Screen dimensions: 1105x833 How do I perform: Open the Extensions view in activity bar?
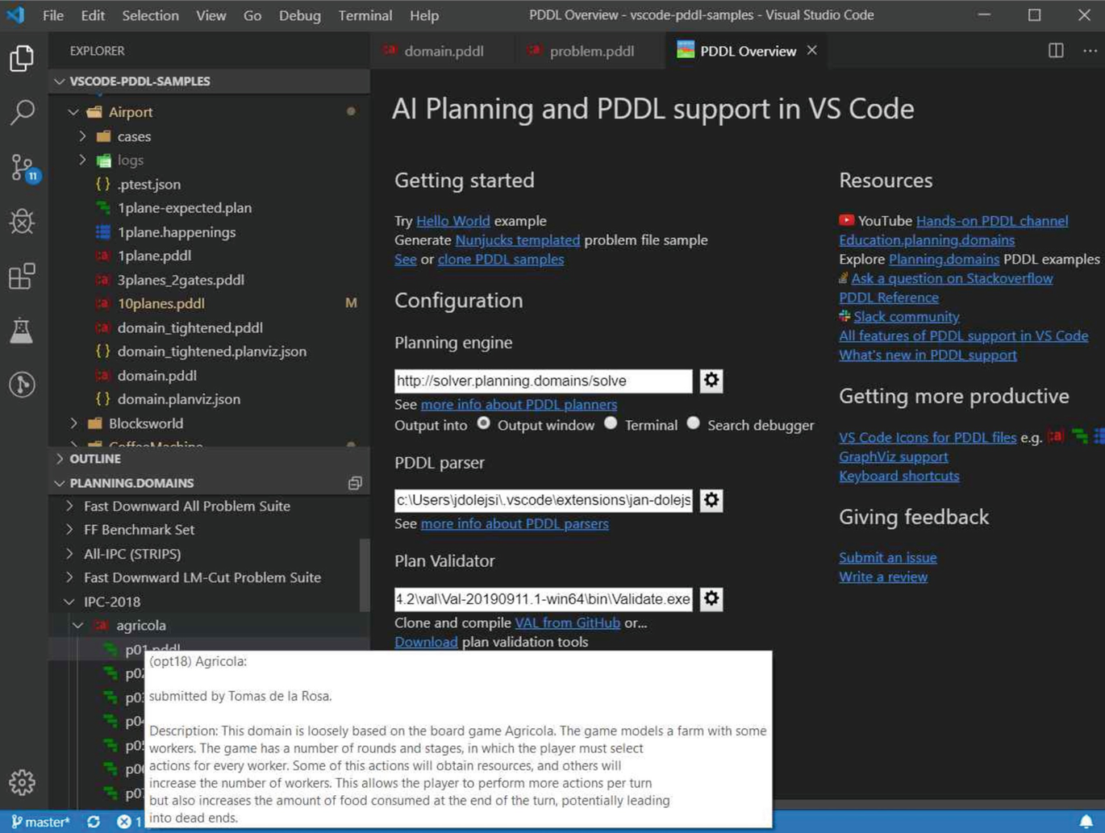(22, 276)
